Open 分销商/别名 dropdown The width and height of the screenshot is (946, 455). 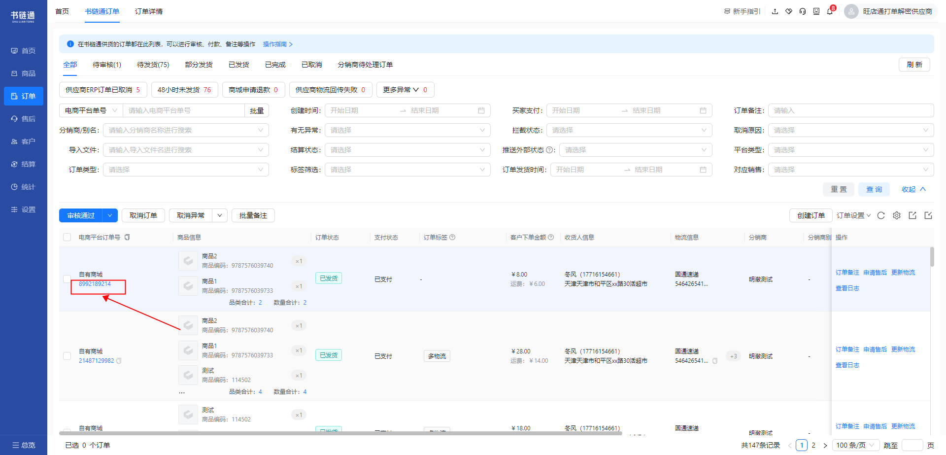[x=186, y=130]
